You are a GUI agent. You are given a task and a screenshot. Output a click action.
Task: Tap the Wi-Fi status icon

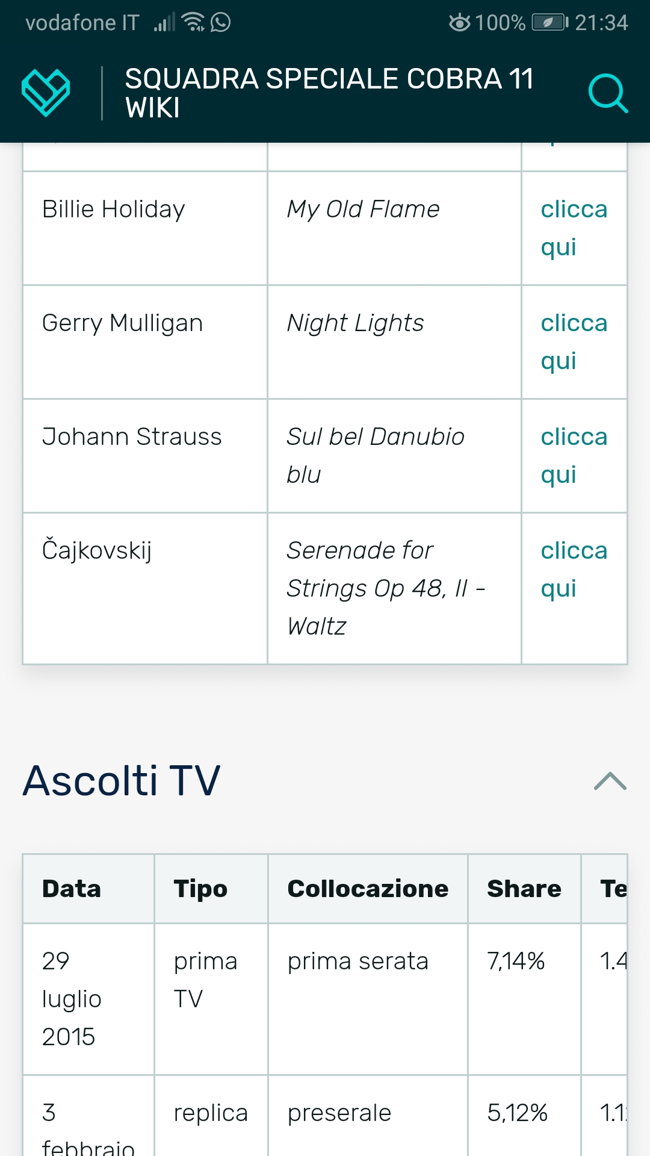pyautogui.click(x=194, y=22)
